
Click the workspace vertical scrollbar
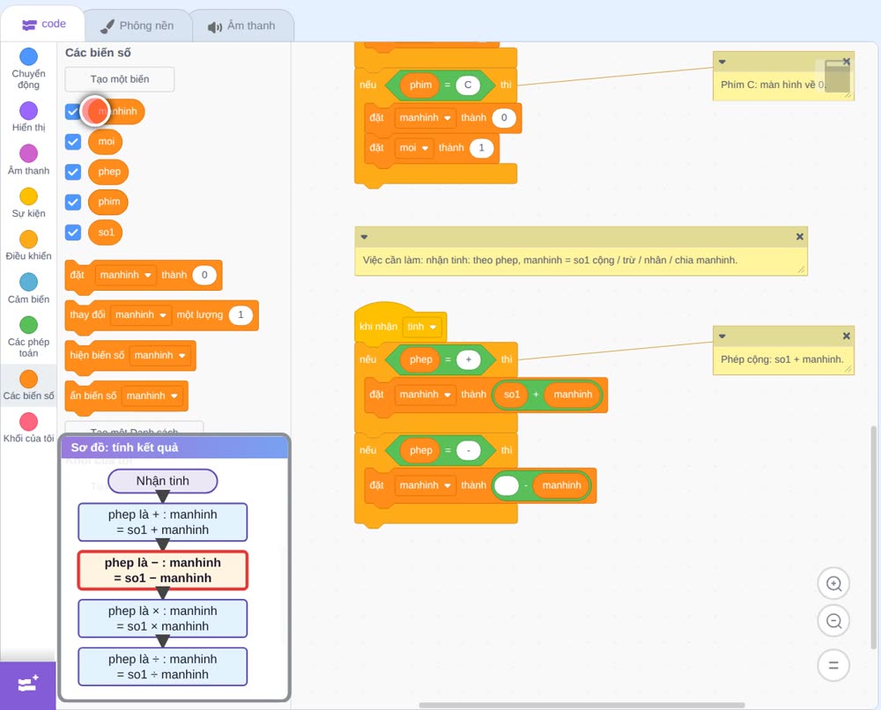873,536
